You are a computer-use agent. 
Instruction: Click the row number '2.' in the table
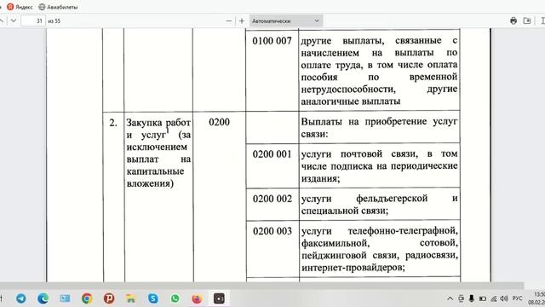[113, 123]
